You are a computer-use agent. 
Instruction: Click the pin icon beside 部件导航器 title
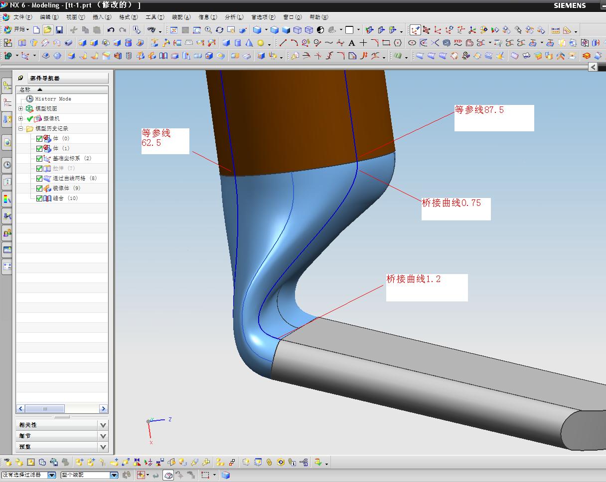click(21, 78)
